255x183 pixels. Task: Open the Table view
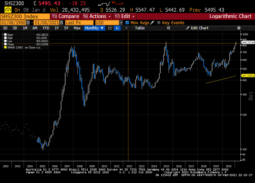[140, 28]
